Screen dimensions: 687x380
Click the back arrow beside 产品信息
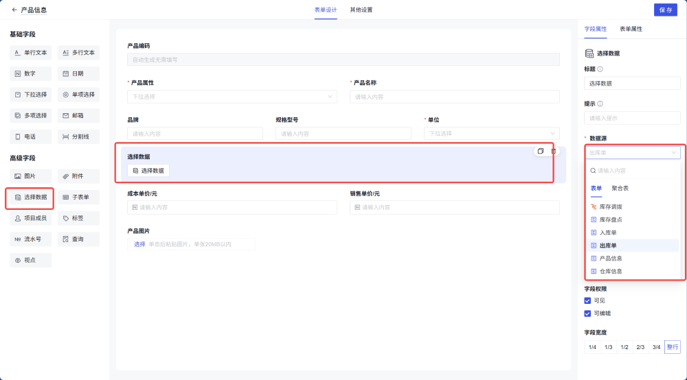coord(14,10)
